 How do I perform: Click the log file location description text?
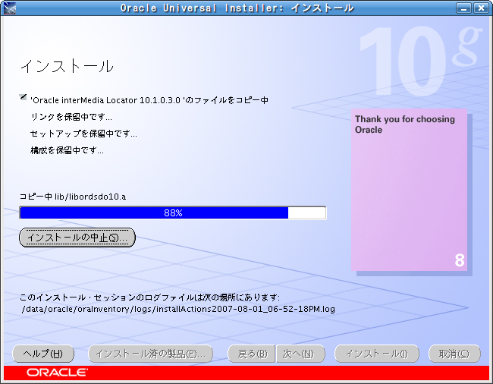[149, 297]
